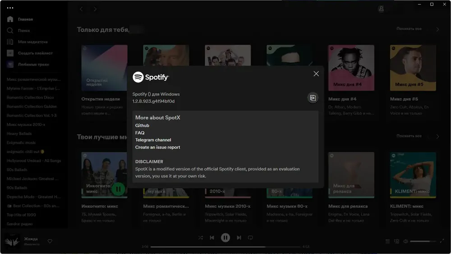The width and height of the screenshot is (451, 254).
Task: Open Romantic Collection Golden playlist
Action: [x=32, y=106]
